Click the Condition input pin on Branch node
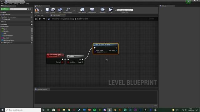The image size is (200, 112). tap(68, 62)
